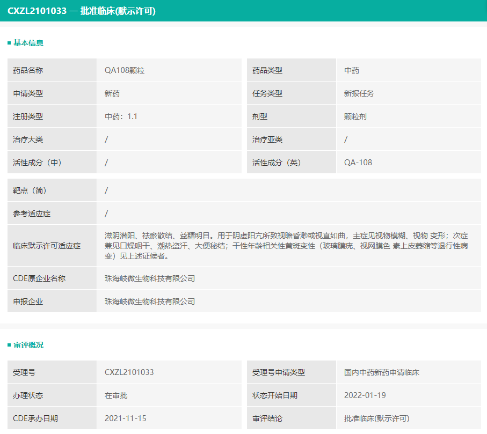
Task: Click the 中药 value in the 药品类型 row
Action: 352,70
